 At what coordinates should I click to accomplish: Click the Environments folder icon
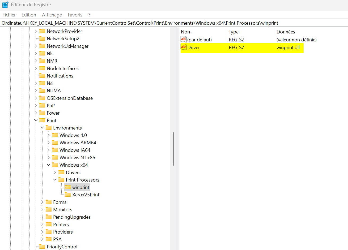click(49, 128)
